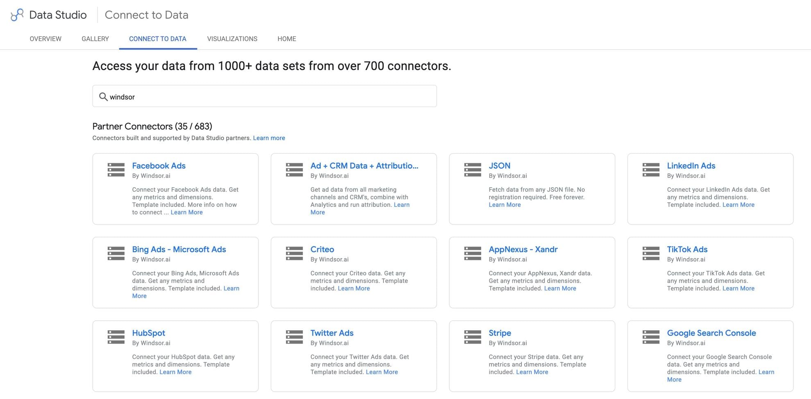Switch to the Gallery tab
This screenshot has height=399, width=811.
(95, 39)
